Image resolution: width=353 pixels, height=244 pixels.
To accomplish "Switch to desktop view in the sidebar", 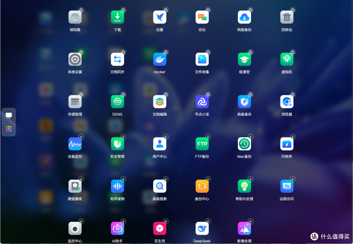I will [9, 115].
